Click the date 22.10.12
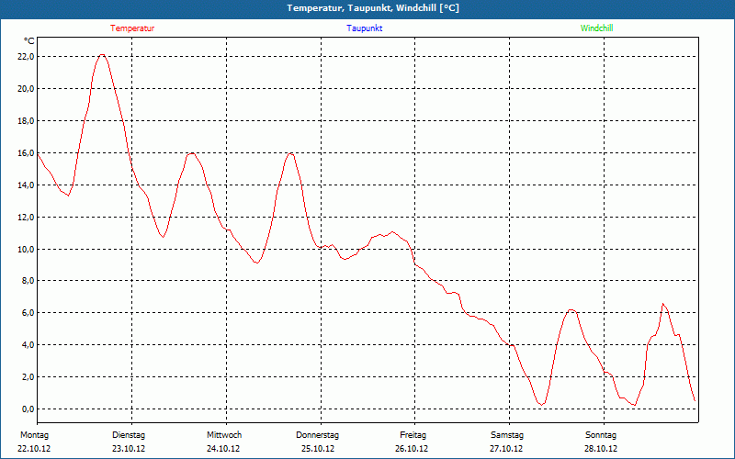Viewport: 735px width, 459px height. tap(34, 449)
